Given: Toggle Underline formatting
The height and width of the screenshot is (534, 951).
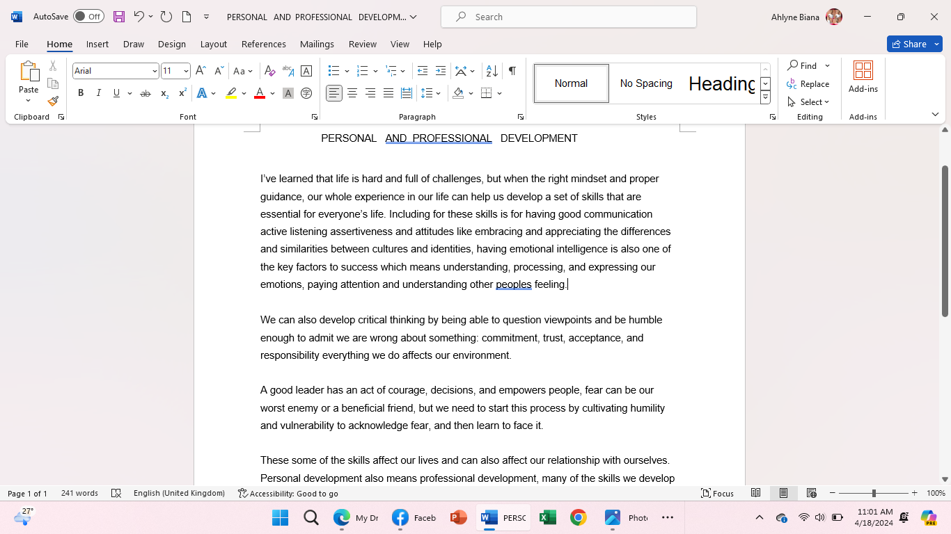Looking at the screenshot, I should pos(116,93).
